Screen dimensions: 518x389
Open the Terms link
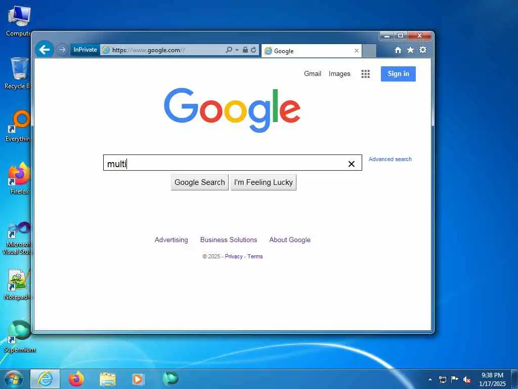point(255,256)
